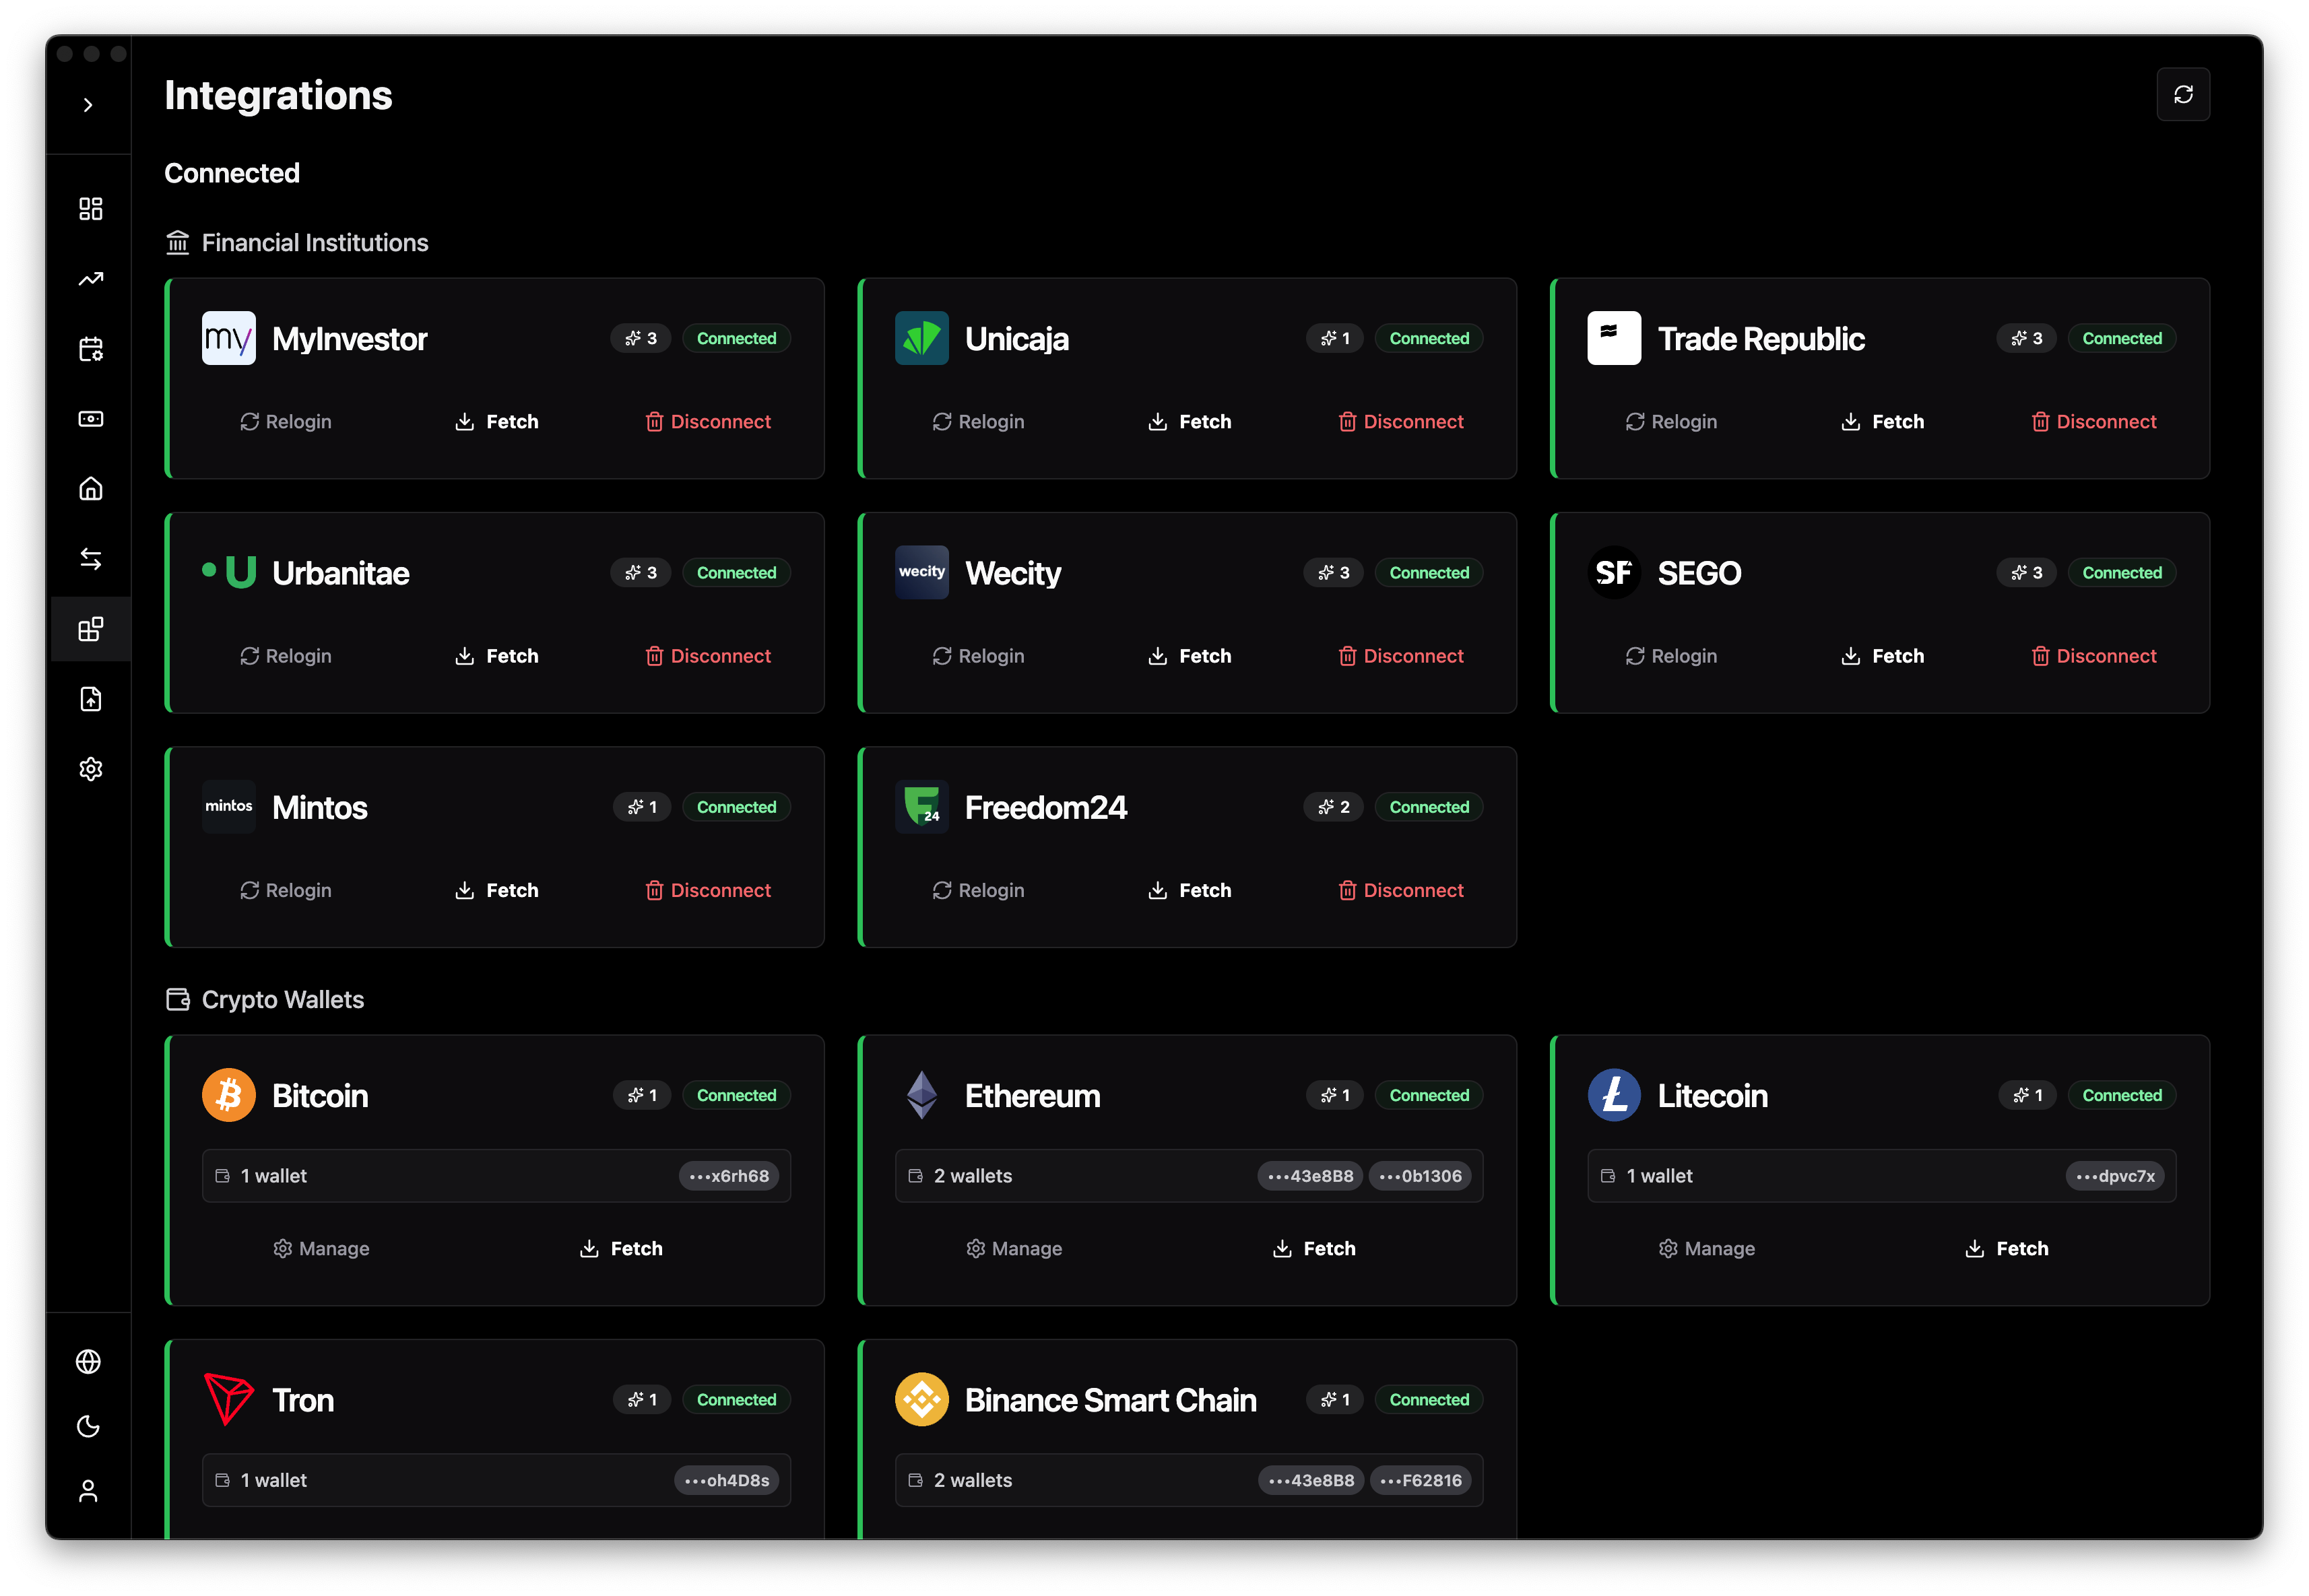This screenshot has width=2309, height=1596.
Task: Manage Litecoin wallets
Action: click(x=1707, y=1249)
